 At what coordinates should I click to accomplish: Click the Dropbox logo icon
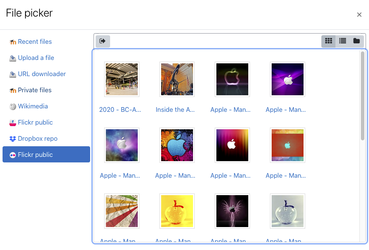(13, 139)
